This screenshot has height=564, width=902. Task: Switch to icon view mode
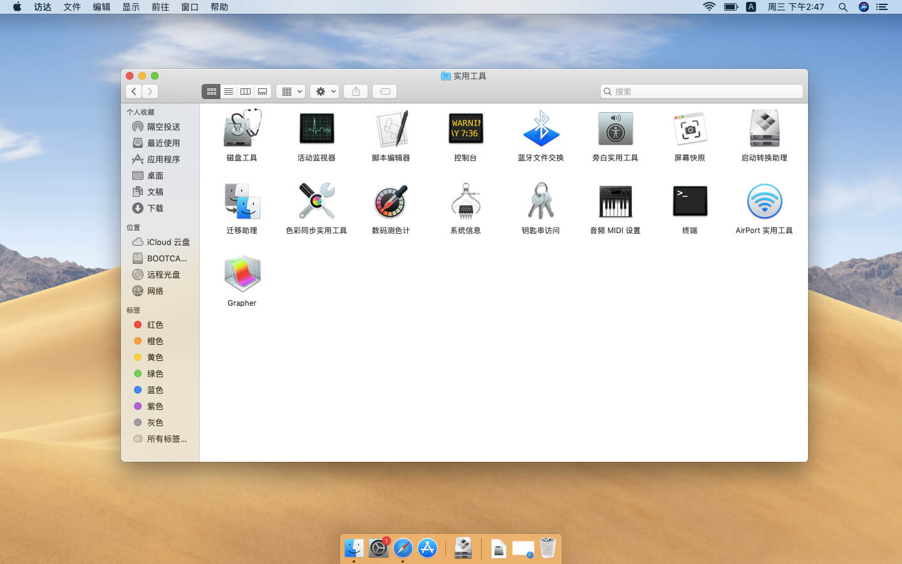tap(211, 91)
